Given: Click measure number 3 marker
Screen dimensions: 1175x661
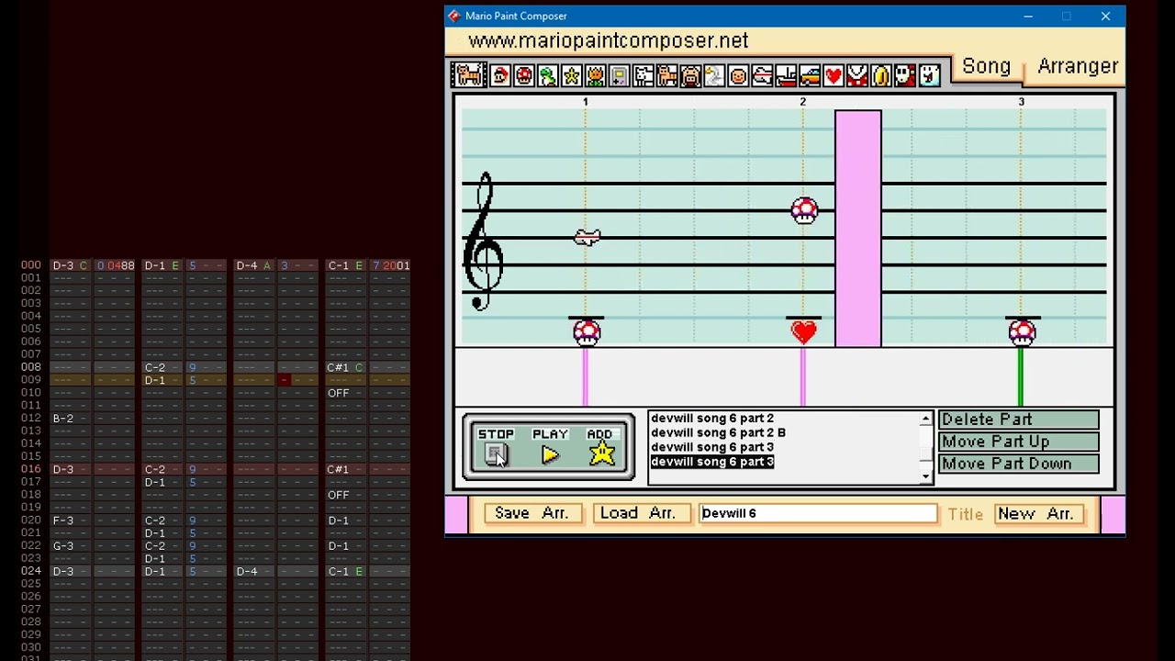Looking at the screenshot, I should click(1021, 102).
